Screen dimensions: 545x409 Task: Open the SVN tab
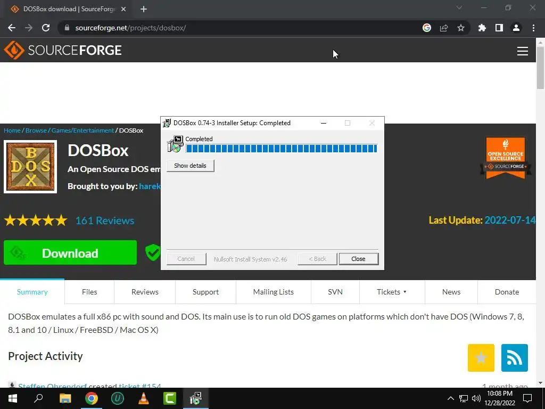click(335, 292)
